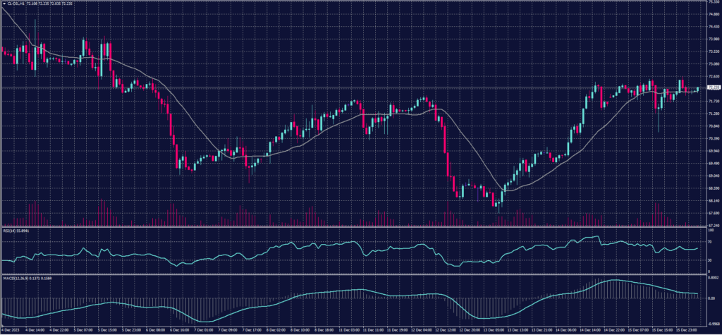This screenshot has height=335, width=722.
Task: Click the MACD 0.00 zero level label
Action: point(710,298)
